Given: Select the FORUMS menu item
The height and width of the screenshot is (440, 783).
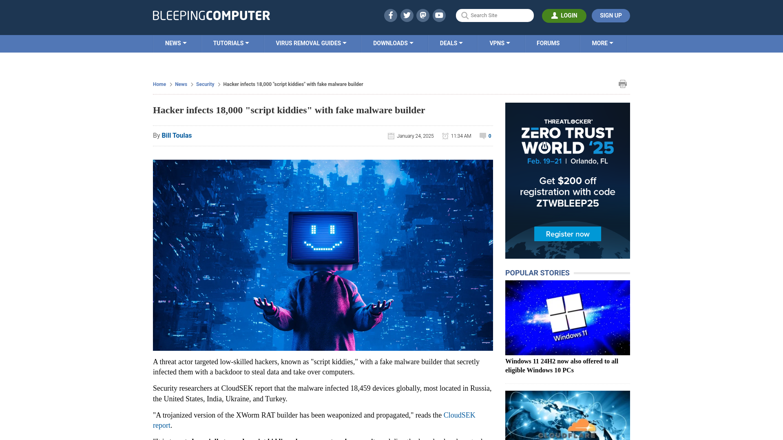Looking at the screenshot, I should pos(548,43).
